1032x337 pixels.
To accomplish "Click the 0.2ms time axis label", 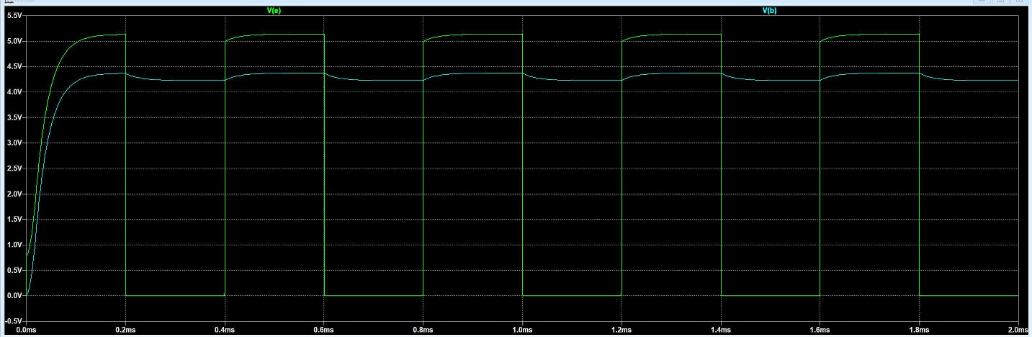I will [x=126, y=330].
